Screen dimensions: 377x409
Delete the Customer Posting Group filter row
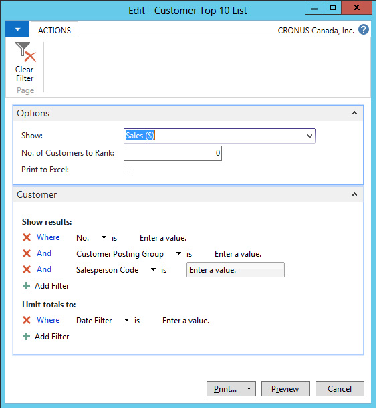[x=27, y=253]
